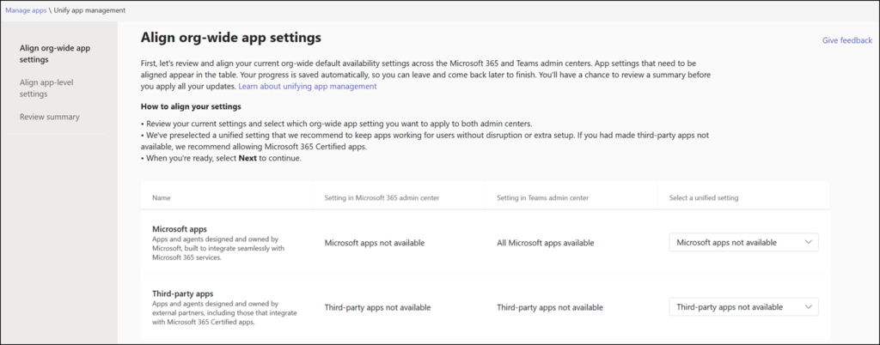880x345 pixels.
Task: Click All Microsoft apps available cell
Action: [x=546, y=243]
